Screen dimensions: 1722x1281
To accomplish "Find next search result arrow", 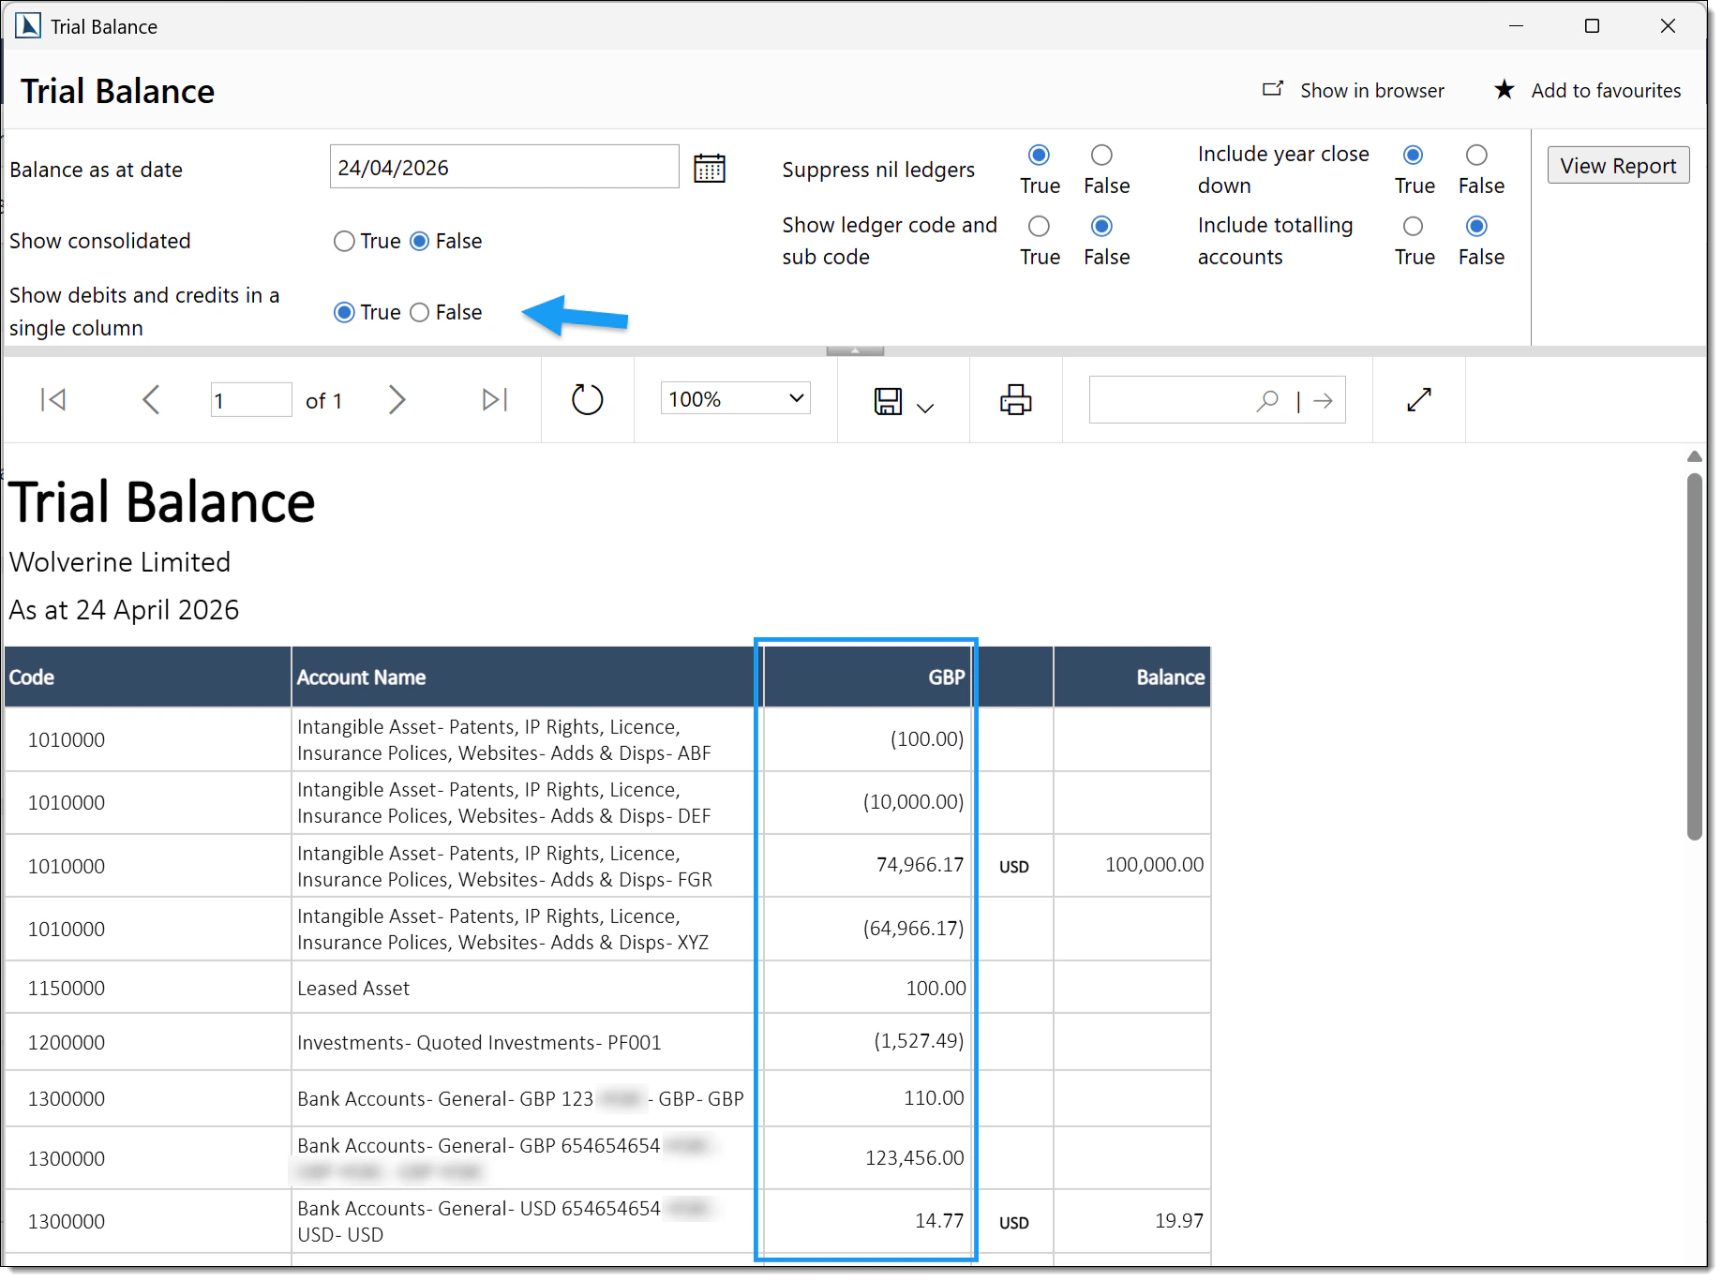I will point(1323,401).
